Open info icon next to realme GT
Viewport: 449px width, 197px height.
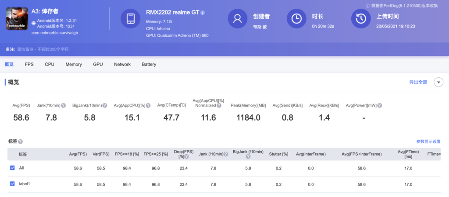click(x=203, y=13)
